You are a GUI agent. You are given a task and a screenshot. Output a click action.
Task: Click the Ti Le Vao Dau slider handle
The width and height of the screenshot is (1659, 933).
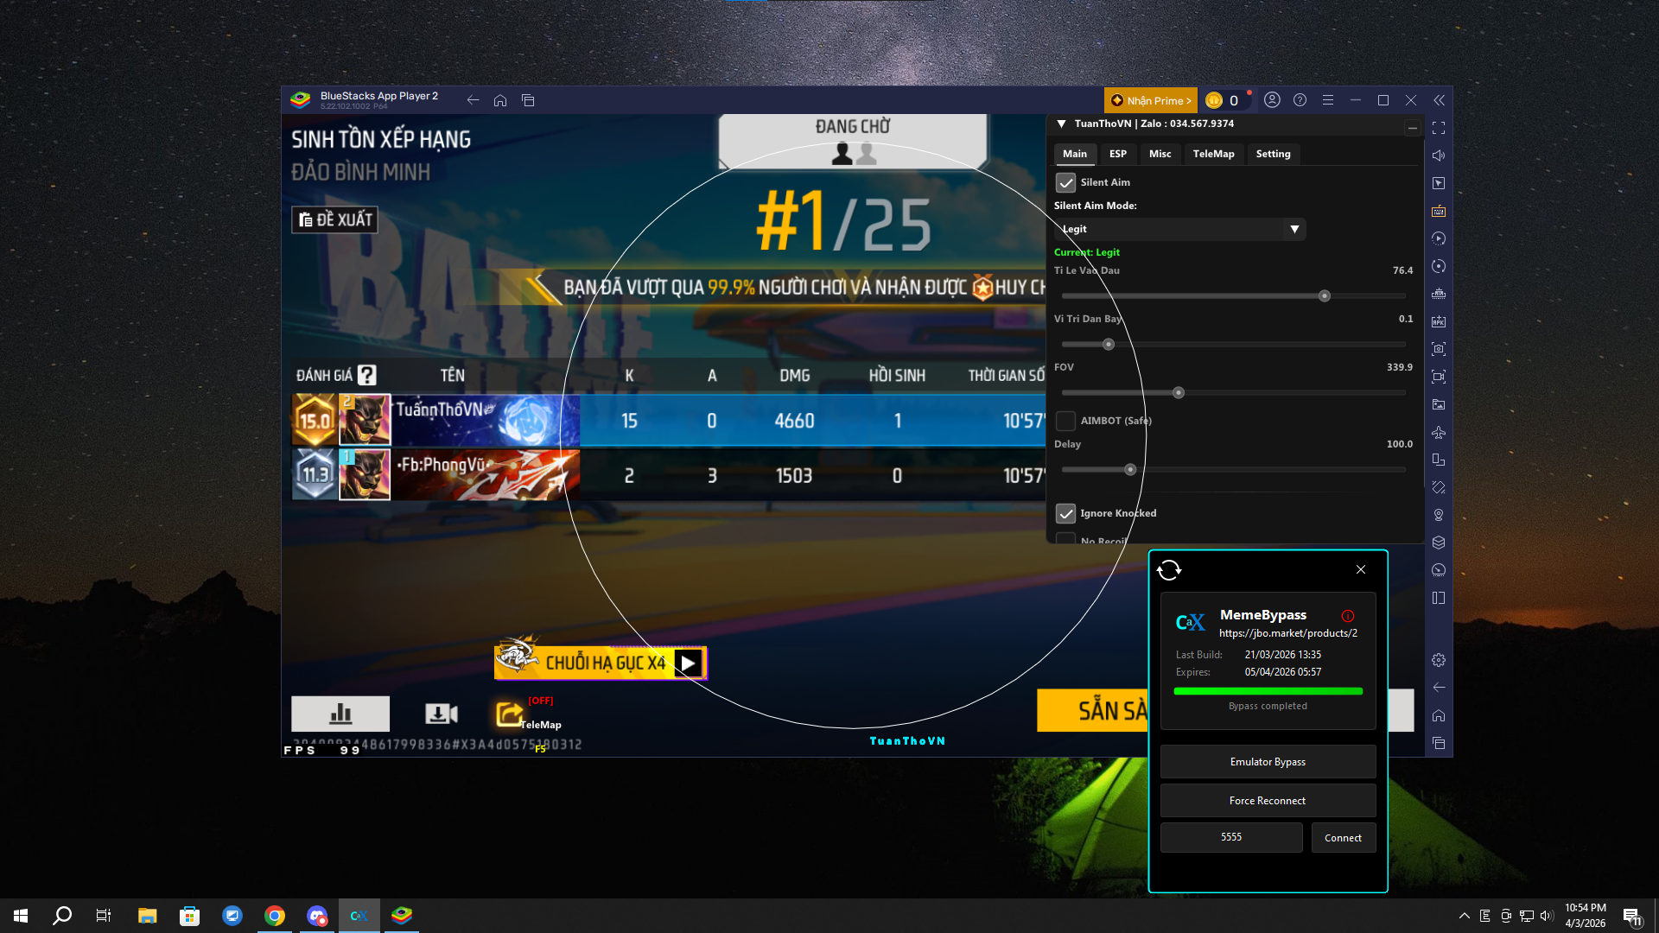[1324, 296]
